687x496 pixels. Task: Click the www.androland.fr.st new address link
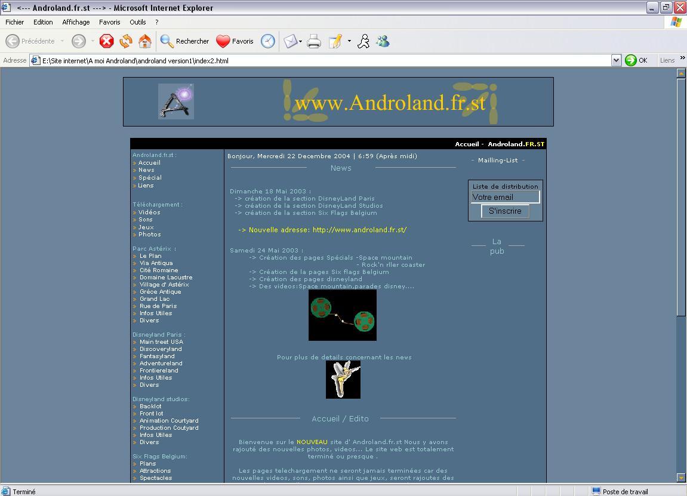click(359, 230)
